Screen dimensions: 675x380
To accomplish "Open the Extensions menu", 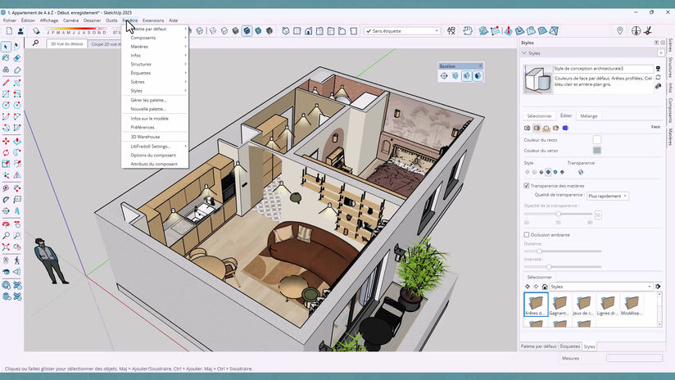I will point(153,20).
